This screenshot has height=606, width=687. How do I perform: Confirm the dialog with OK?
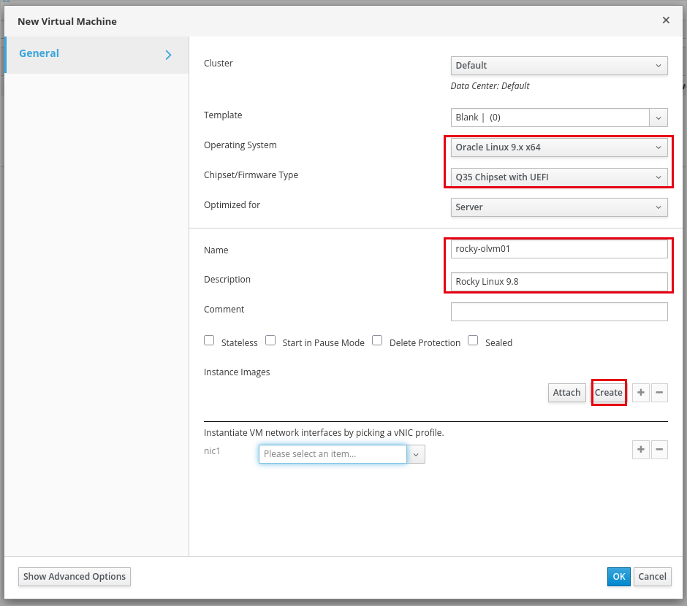pos(618,577)
